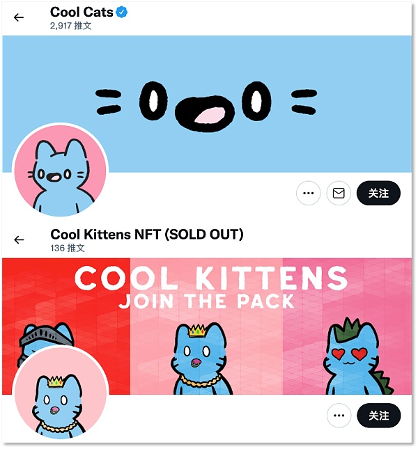
Task: View the Cool Kittens Join The Pack banner
Action: 207,326
